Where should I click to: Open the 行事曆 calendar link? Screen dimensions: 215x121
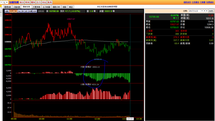coord(202,2)
